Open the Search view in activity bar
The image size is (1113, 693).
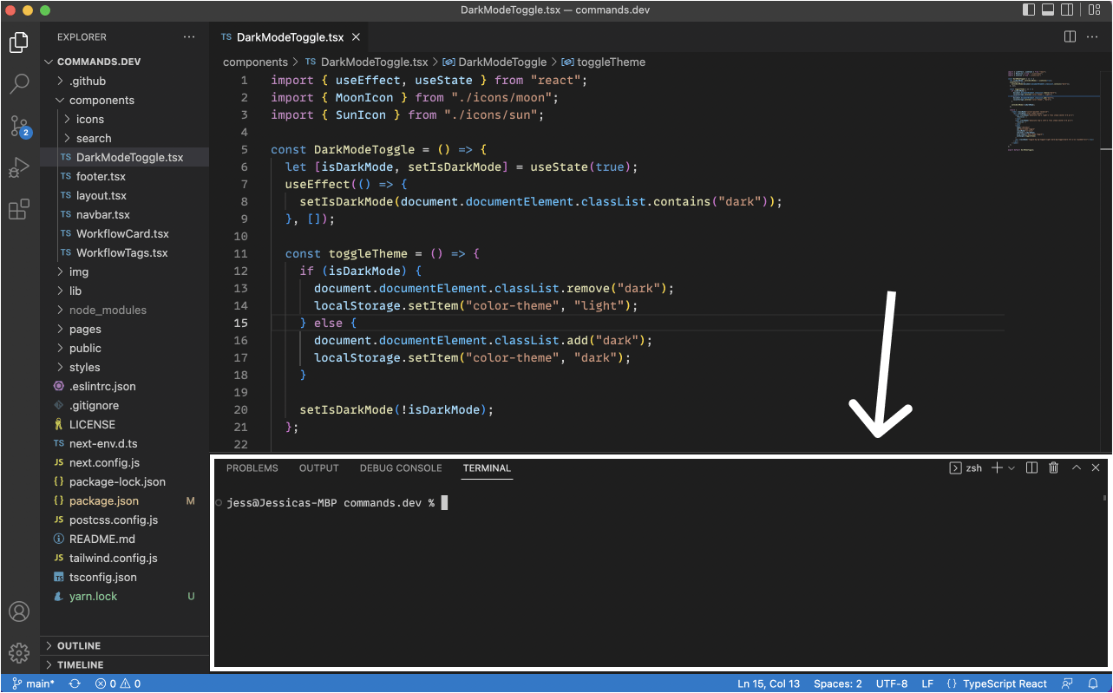point(19,84)
